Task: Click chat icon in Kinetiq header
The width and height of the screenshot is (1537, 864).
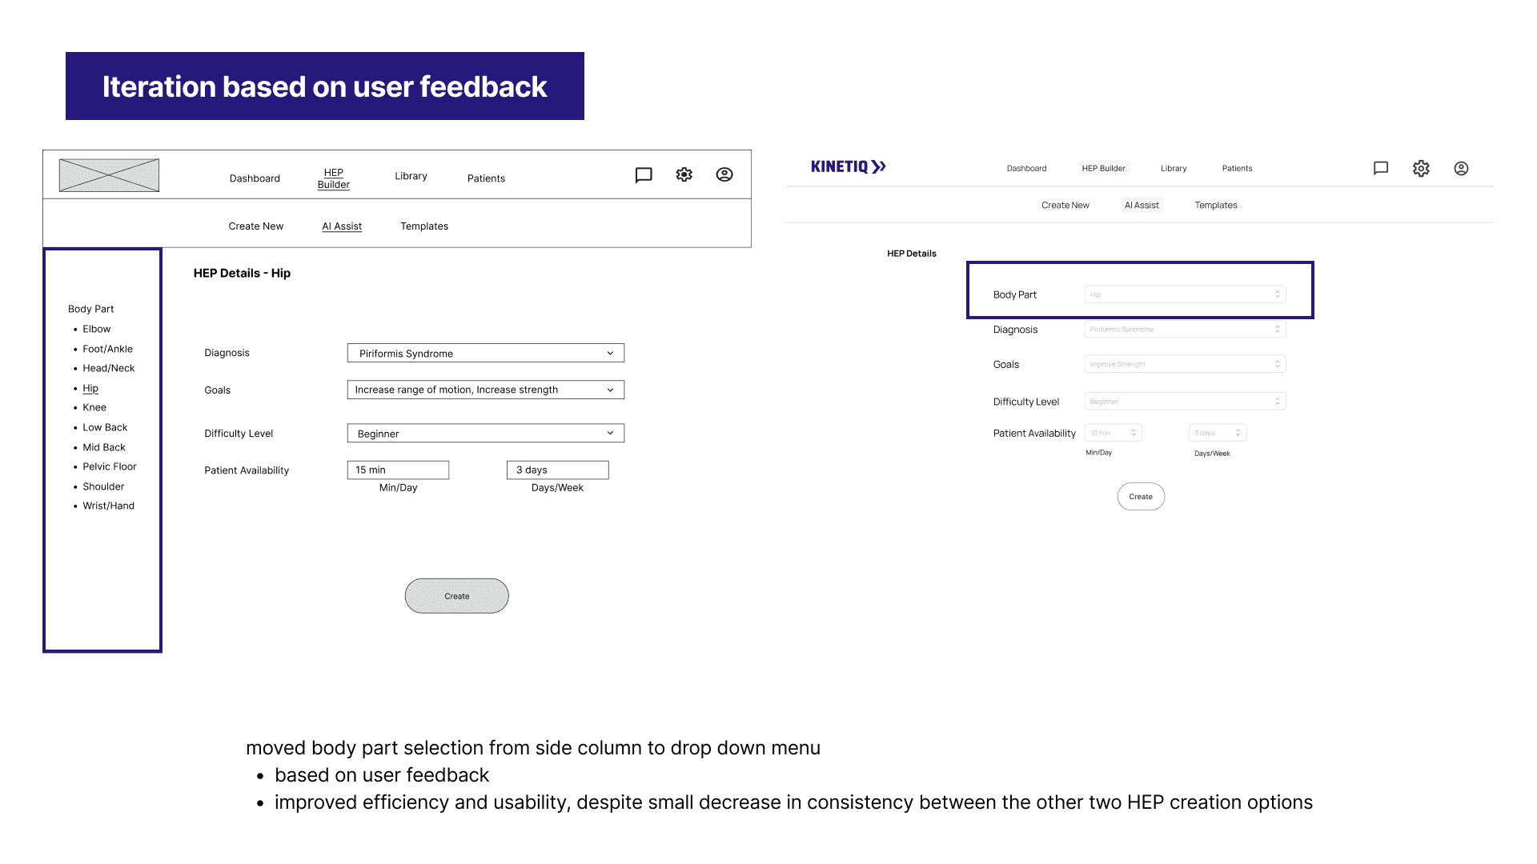Action: [1381, 168]
